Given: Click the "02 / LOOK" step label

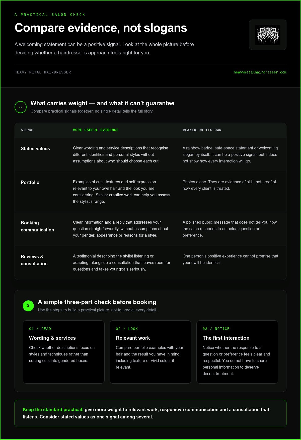Looking at the screenshot, I should [x=127, y=329].
